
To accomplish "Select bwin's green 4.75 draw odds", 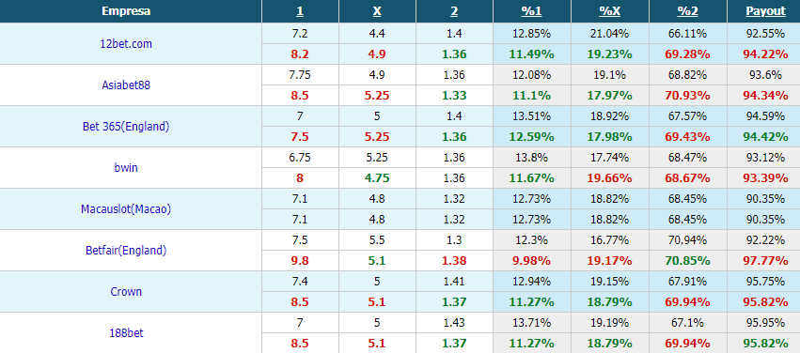I will [x=377, y=178].
